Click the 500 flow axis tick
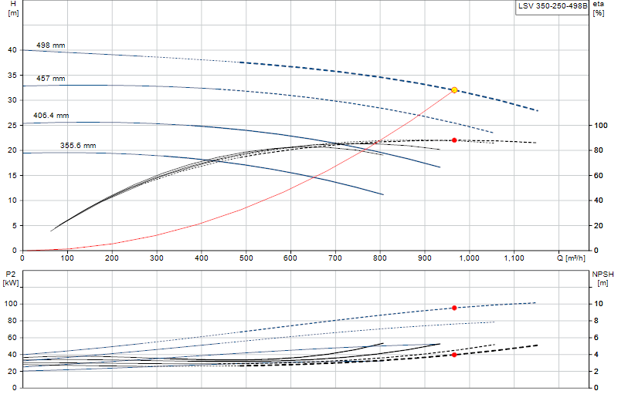Image resolution: width=618 pixels, height=401 pixels. 246,258
